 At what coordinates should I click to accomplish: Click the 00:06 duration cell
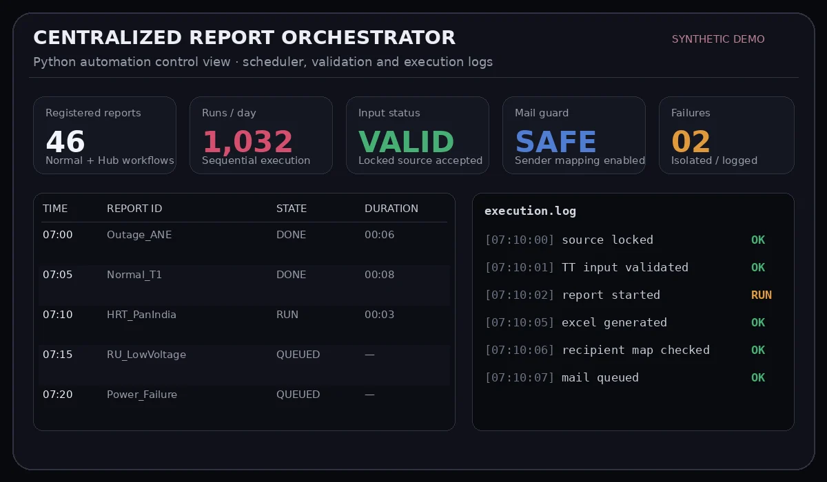[380, 235]
